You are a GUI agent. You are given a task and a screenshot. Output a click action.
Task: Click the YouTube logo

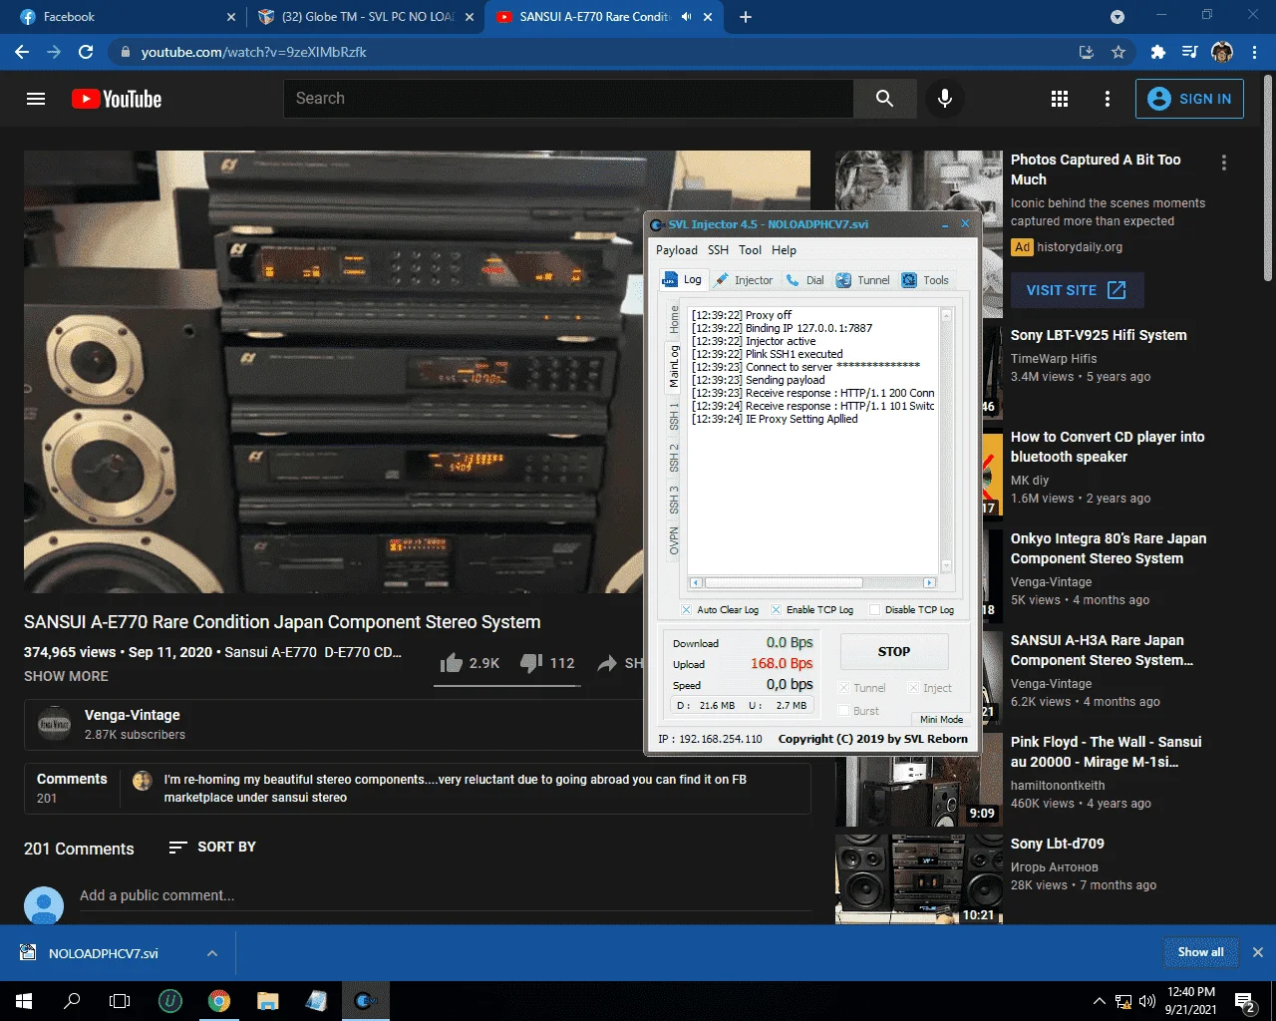[117, 99]
